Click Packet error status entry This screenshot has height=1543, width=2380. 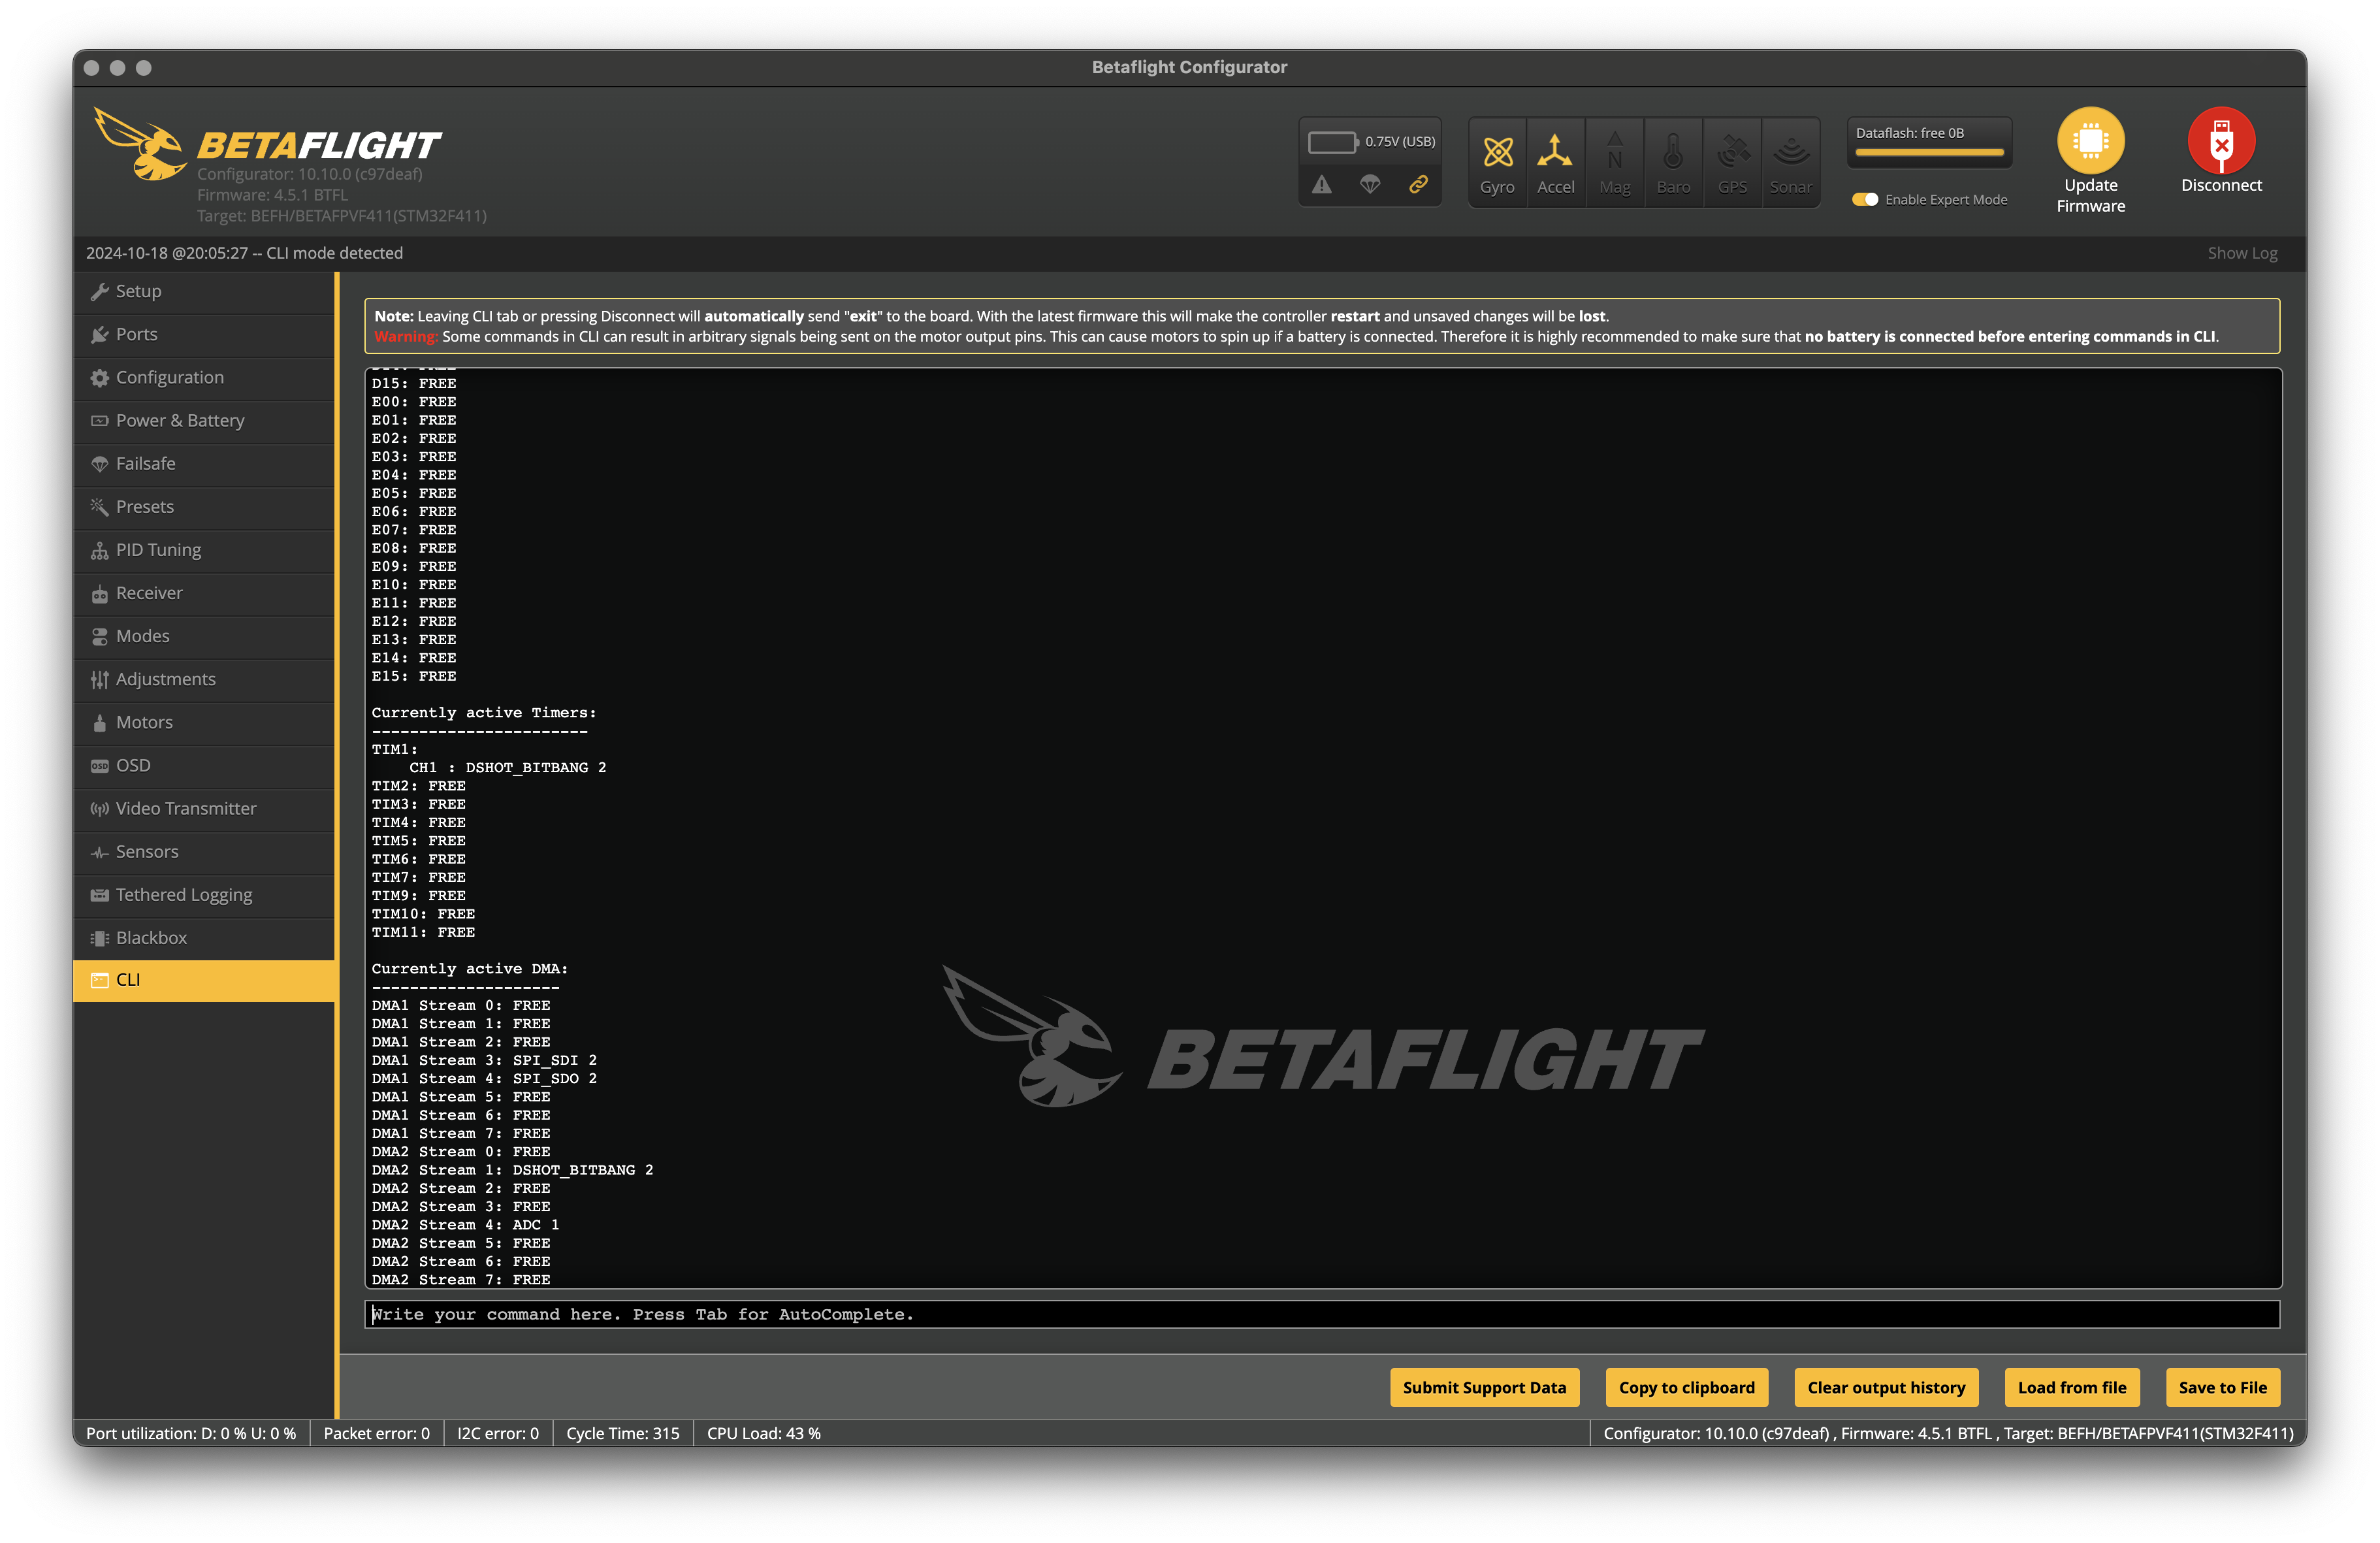pos(377,1433)
